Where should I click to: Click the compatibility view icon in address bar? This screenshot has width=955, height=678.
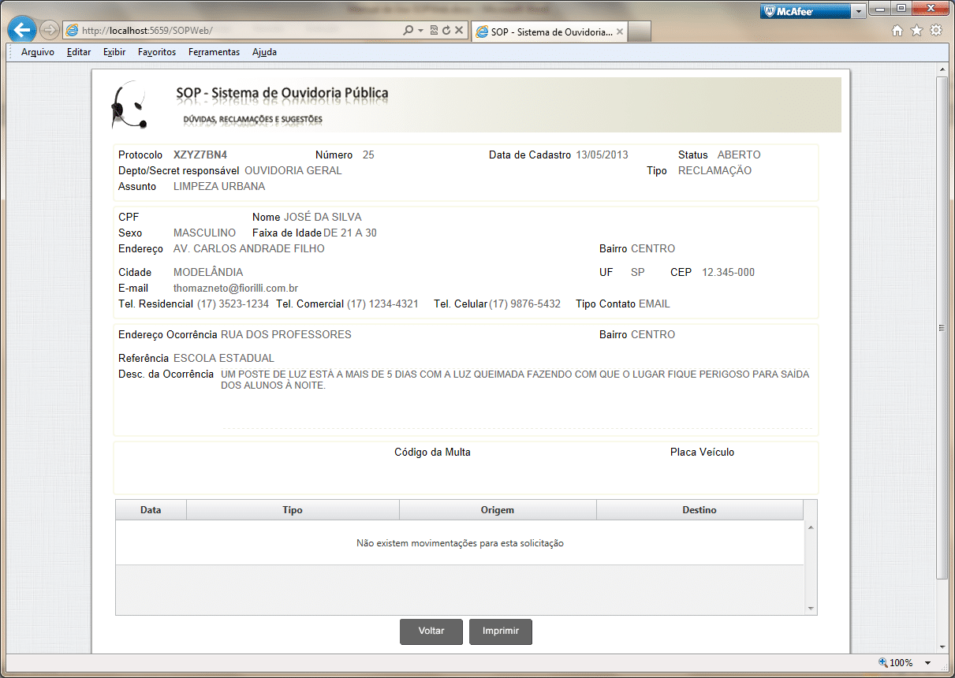coord(434,31)
